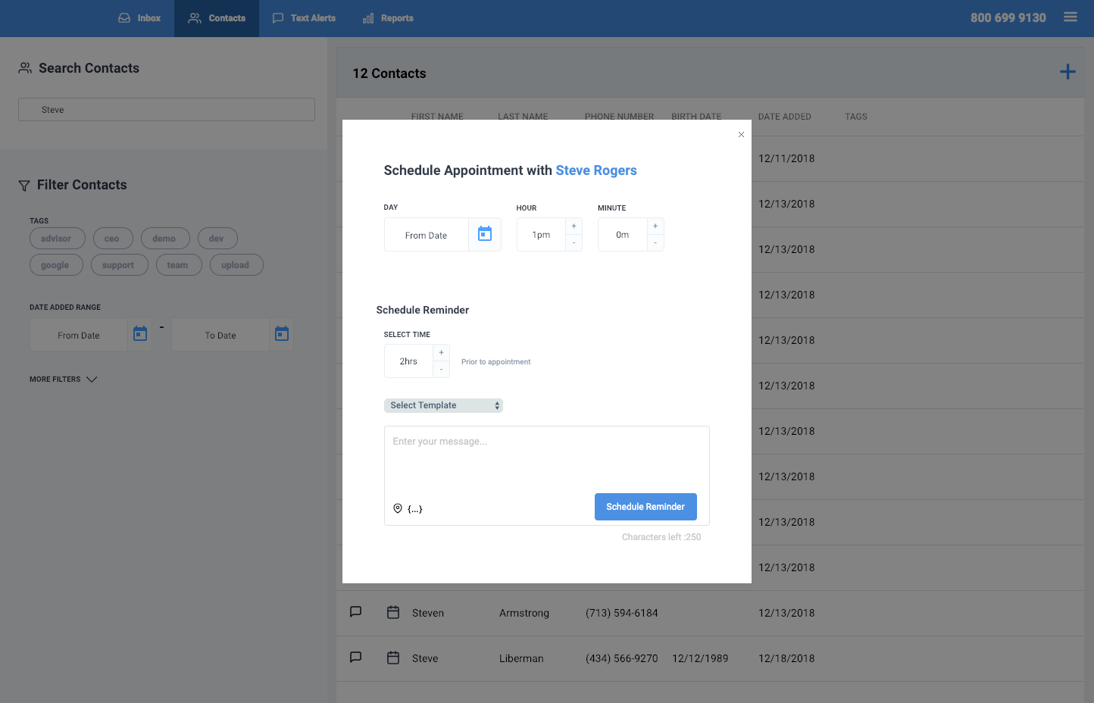Open the filter From Date calendar icon
Screen dimensions: 1094x703
click(x=140, y=334)
